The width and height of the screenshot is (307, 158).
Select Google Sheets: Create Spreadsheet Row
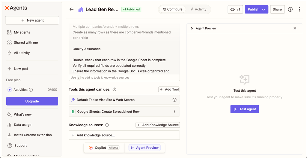124,112
